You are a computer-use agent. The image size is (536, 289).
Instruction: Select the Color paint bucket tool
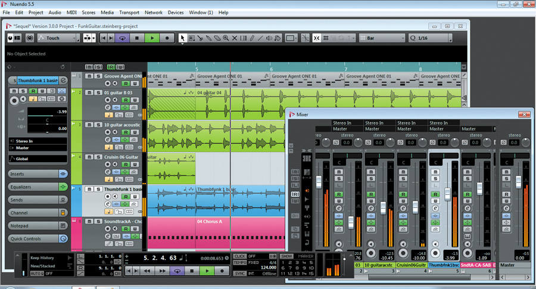[x=278, y=38]
